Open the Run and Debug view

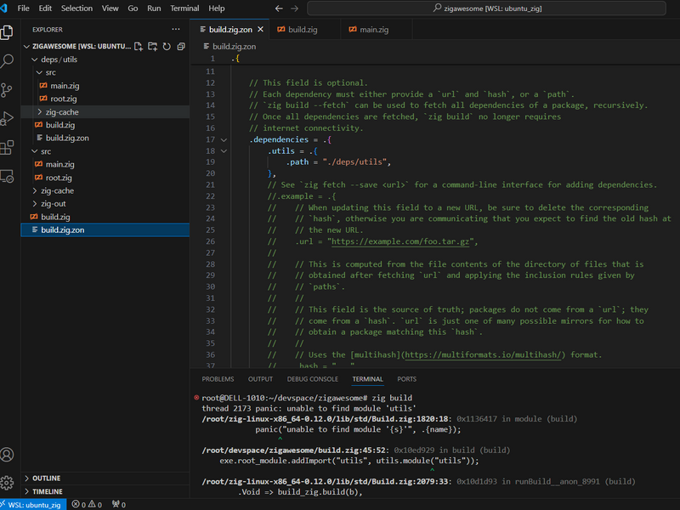[8, 118]
